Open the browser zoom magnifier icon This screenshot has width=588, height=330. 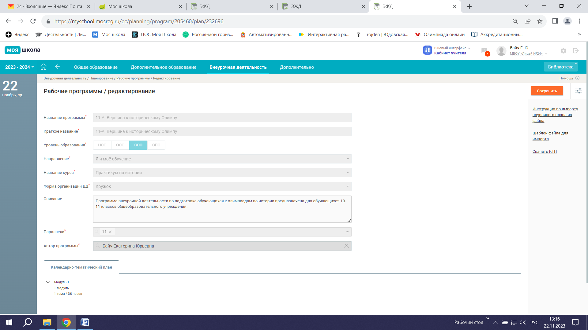click(515, 21)
